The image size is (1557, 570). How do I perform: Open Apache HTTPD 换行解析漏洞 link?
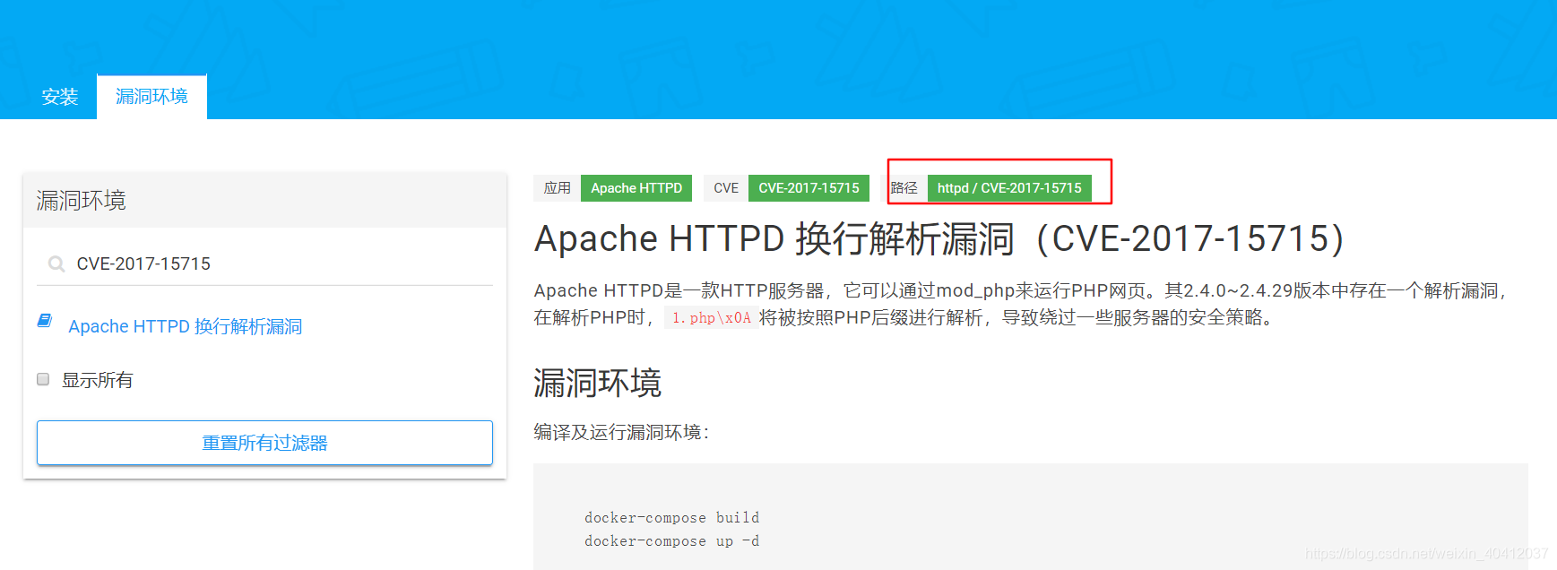pos(185,326)
